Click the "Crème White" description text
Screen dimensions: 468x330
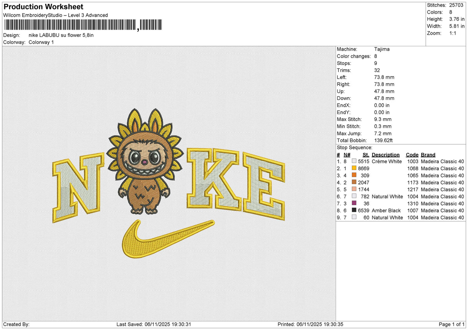coord(386,161)
